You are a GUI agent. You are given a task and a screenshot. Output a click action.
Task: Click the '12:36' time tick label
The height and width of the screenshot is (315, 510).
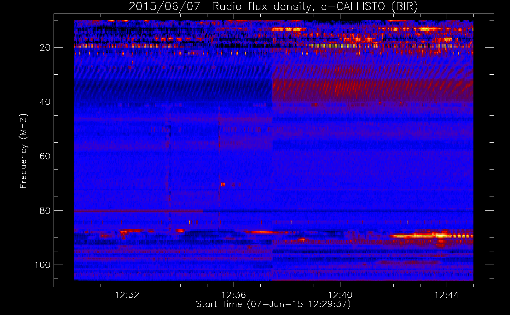pos(234,295)
